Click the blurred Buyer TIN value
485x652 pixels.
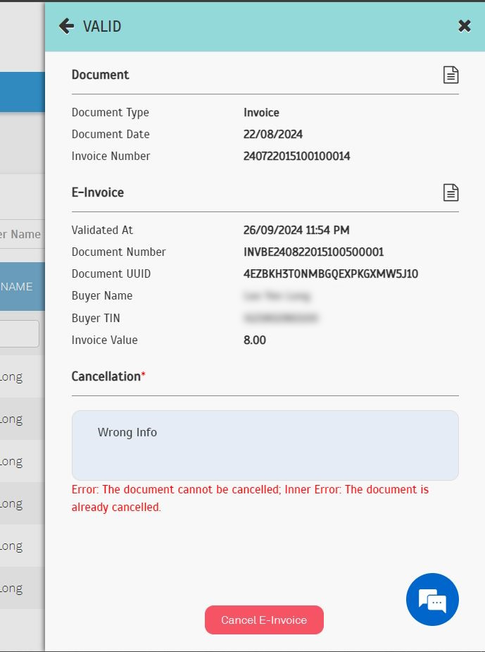(x=281, y=319)
